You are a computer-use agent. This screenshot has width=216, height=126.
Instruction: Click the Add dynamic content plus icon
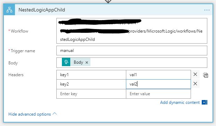coord(205,102)
